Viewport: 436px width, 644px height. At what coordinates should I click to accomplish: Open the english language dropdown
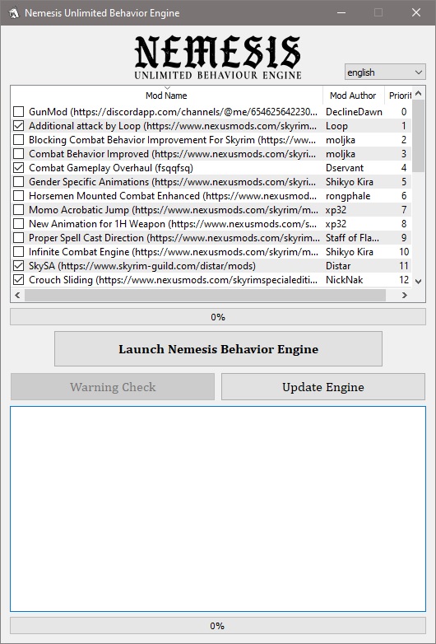pyautogui.click(x=385, y=72)
